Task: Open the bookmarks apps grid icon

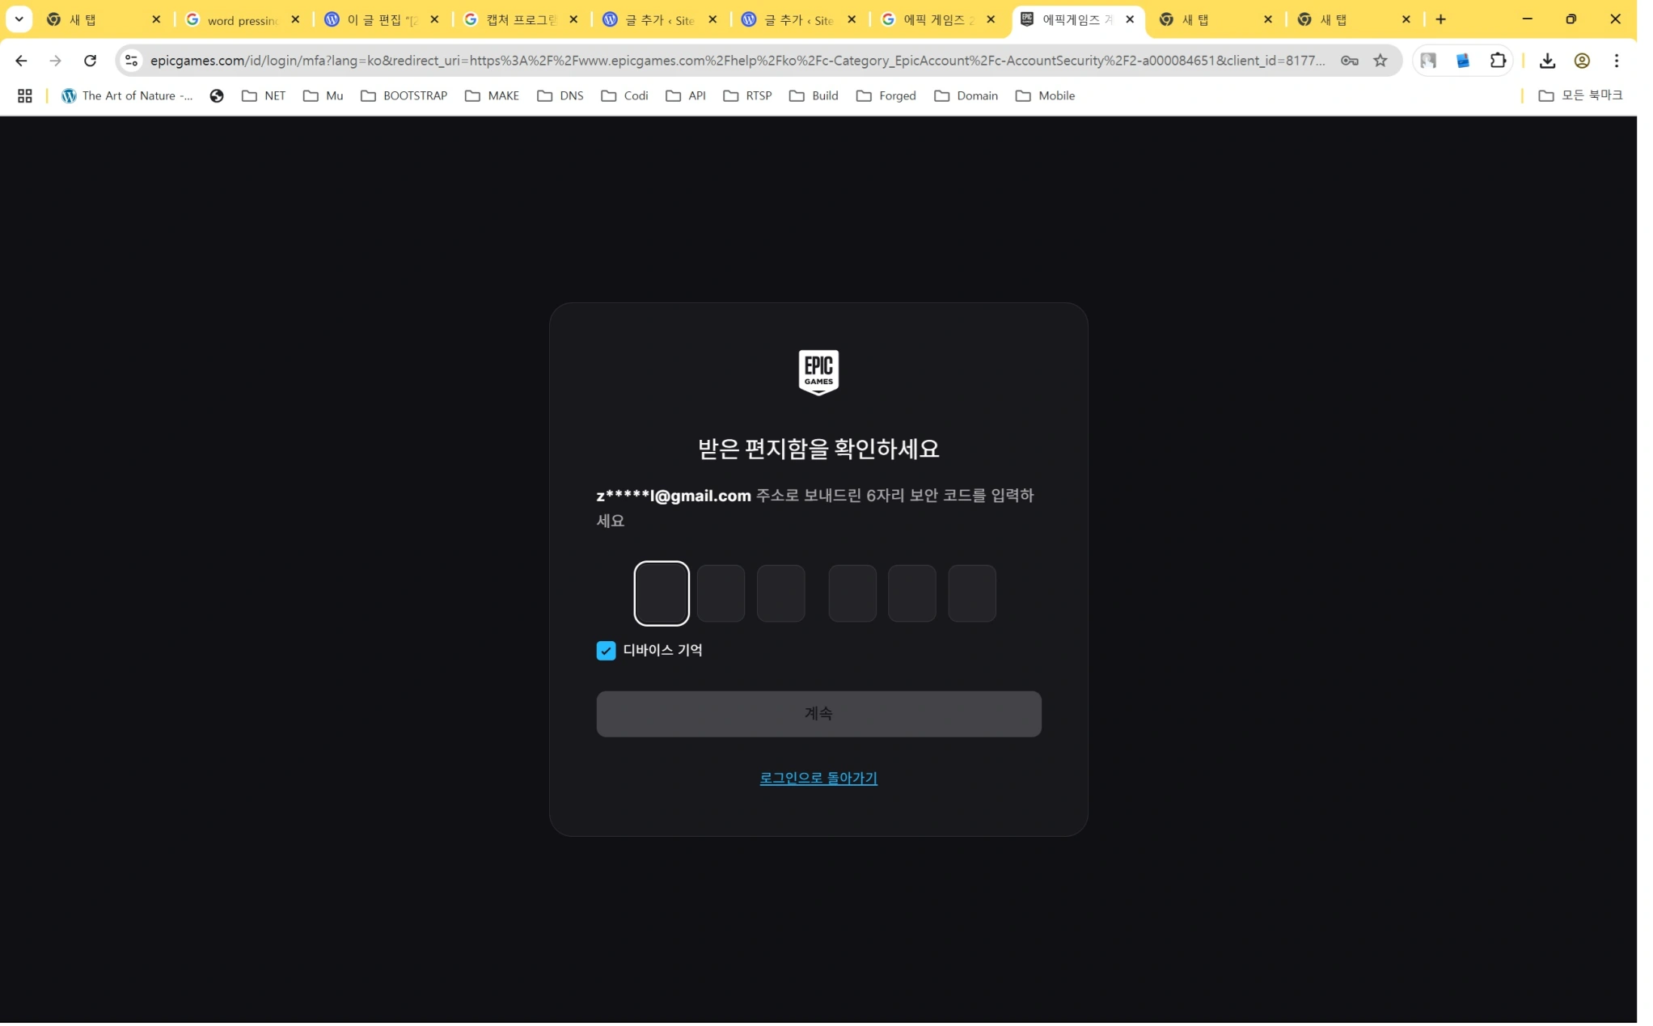Action: click(24, 95)
